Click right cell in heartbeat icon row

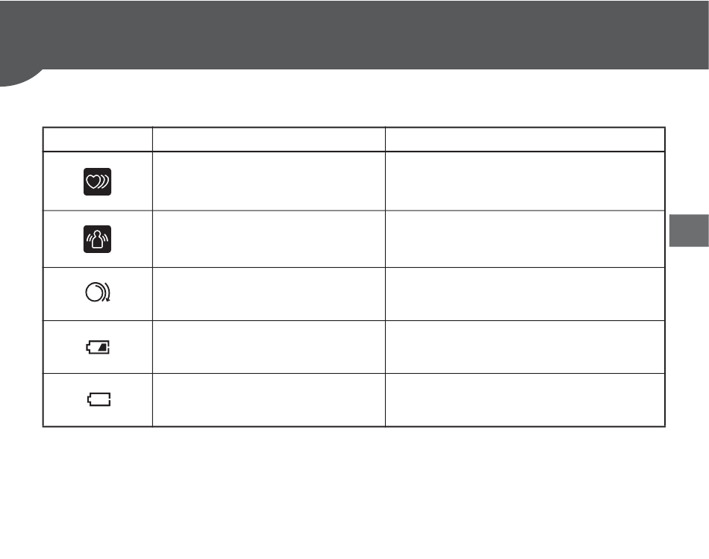click(525, 181)
